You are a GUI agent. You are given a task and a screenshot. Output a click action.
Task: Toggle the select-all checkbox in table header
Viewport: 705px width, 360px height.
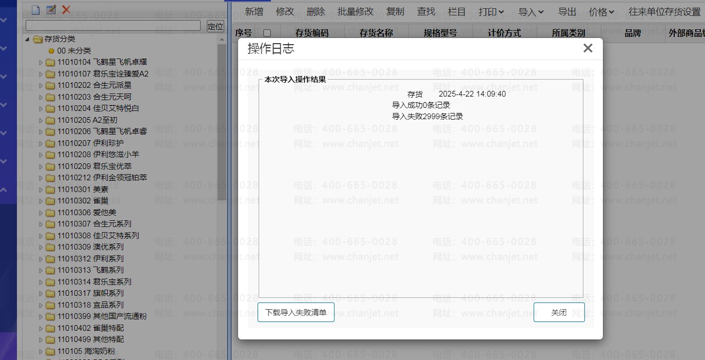(x=267, y=33)
